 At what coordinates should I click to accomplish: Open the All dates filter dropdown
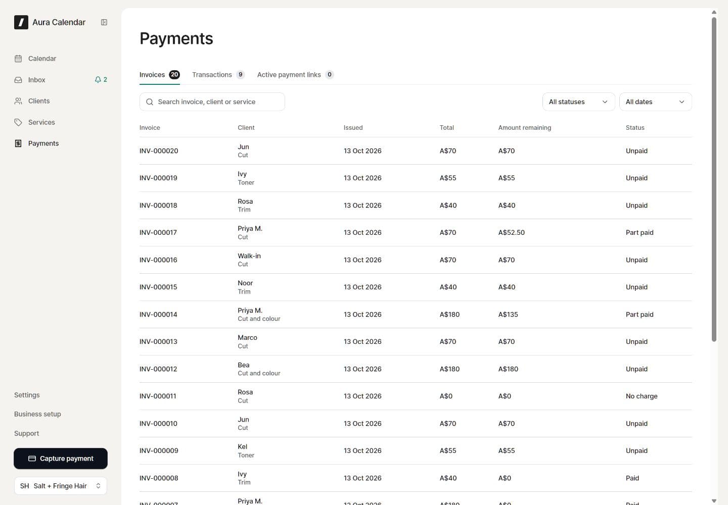coord(655,102)
